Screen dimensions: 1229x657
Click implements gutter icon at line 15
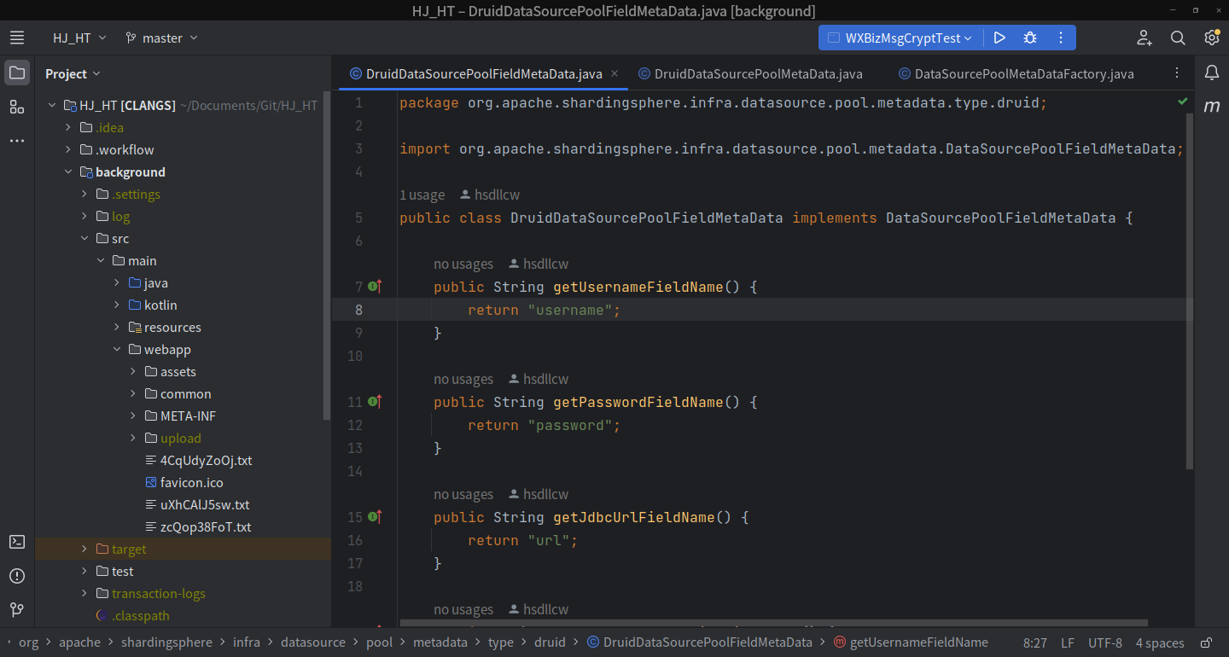375,517
